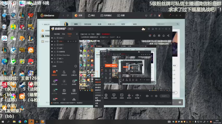
Task: Select the 窗口 5 source row
Action: tap(64, 59)
